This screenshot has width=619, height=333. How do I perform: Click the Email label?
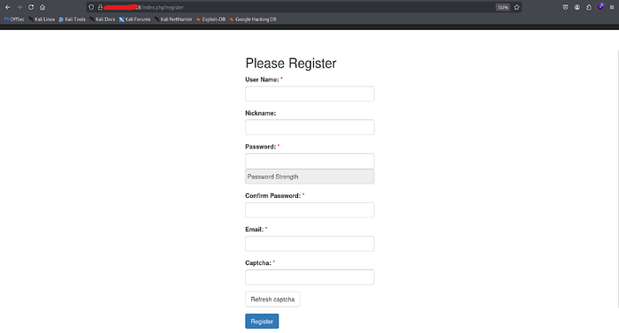255,229
